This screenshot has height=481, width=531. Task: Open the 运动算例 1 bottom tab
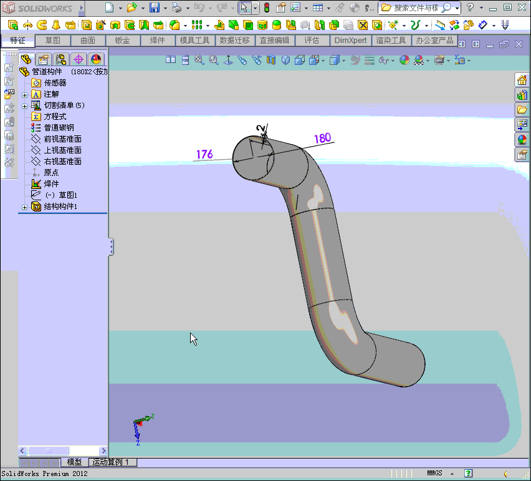coord(112,462)
